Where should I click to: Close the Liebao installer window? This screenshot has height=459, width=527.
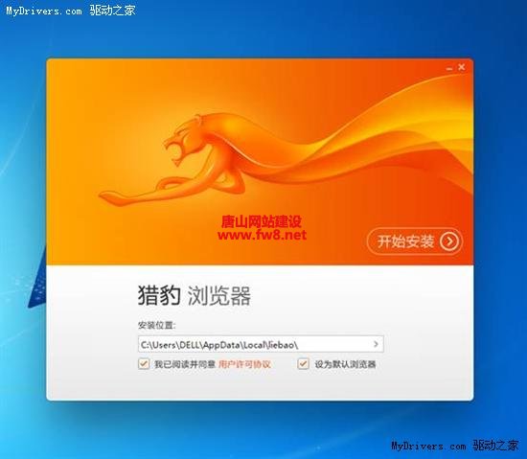(462, 67)
